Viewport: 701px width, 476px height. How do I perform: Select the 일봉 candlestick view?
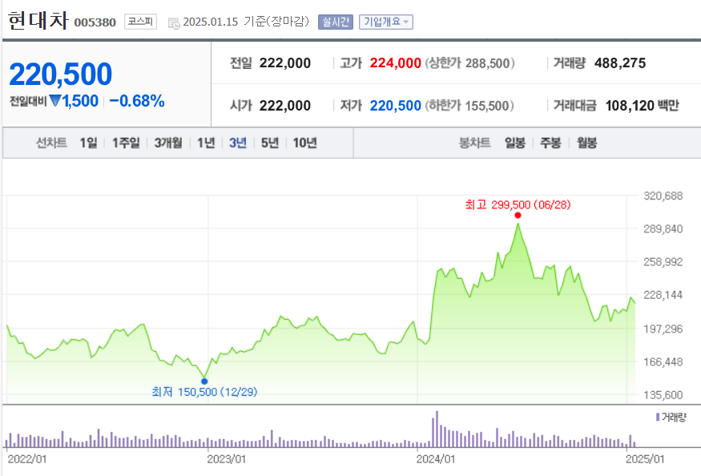coord(514,142)
